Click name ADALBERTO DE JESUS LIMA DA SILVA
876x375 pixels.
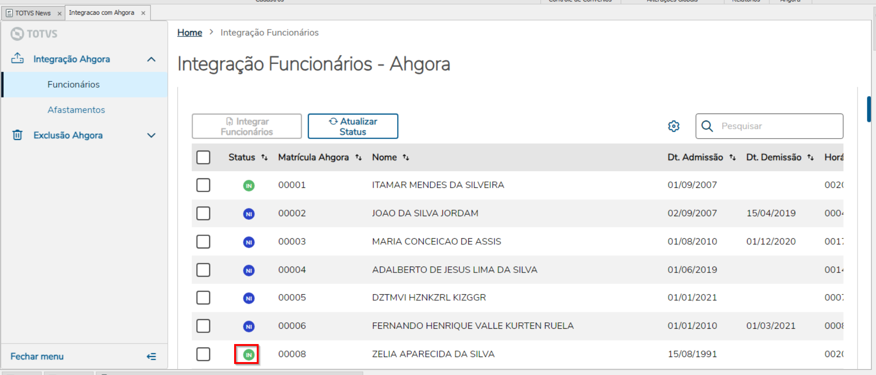tap(454, 270)
